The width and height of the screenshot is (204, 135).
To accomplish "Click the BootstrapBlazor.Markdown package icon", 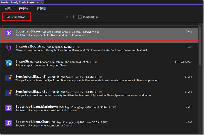I will coord(9,108).
